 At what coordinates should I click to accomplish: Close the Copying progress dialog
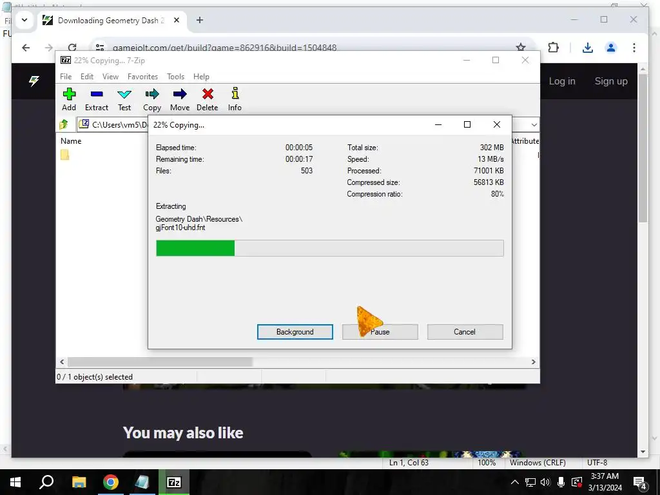click(497, 124)
